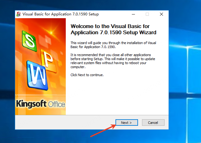Click the Next > button

point(127,123)
